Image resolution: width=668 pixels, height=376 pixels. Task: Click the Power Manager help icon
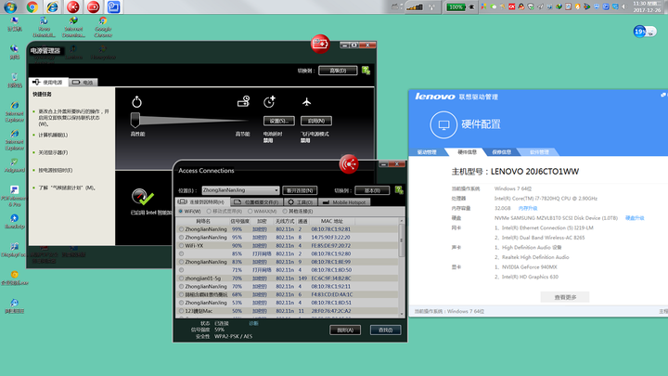[366, 71]
